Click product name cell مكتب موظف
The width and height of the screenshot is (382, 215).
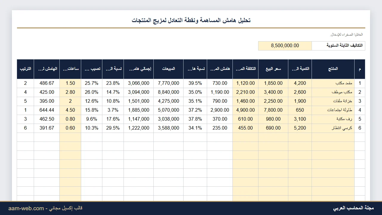pyautogui.click(x=333, y=92)
